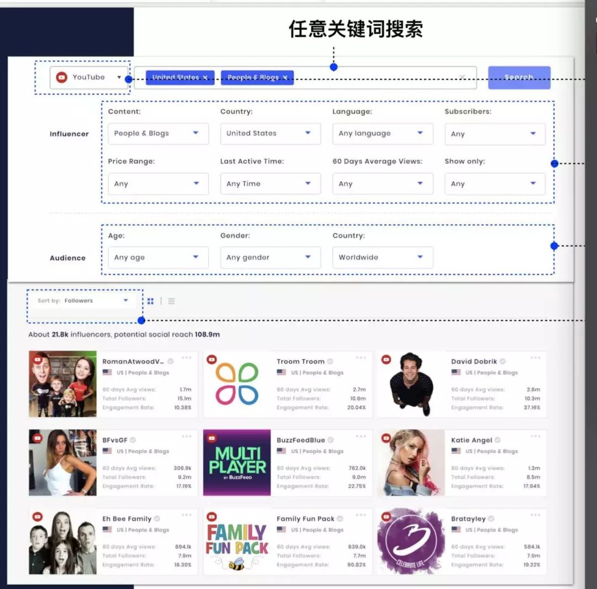The height and width of the screenshot is (589, 597).
Task: Click the Family Fun Pack channel name
Action: (305, 519)
